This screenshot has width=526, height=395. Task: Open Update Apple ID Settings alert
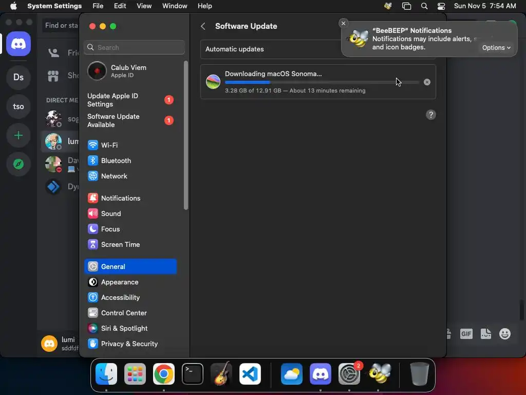[130, 100]
